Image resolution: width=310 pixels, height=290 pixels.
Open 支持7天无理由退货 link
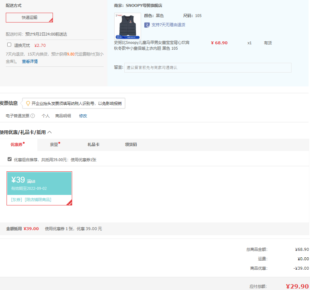tap(168, 25)
